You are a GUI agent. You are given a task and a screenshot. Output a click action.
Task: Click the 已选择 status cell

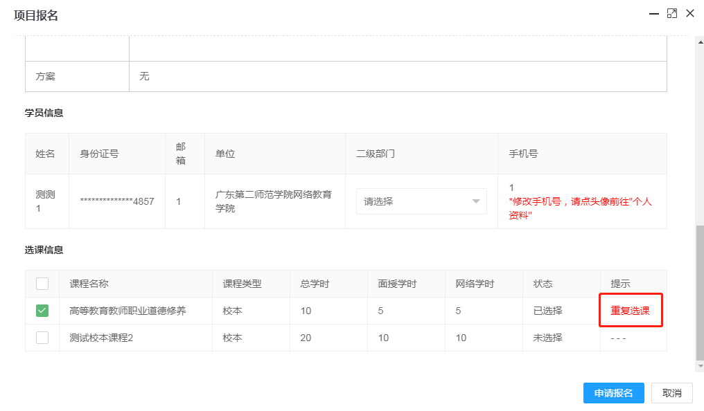point(547,311)
